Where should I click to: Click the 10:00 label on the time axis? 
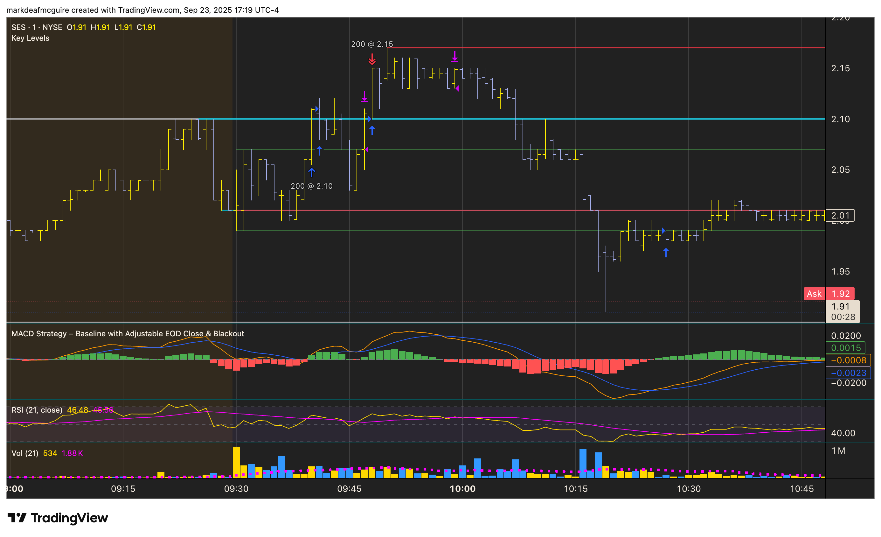(x=462, y=489)
